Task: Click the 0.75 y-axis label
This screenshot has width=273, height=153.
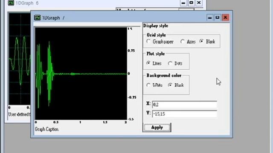Action: (131, 51)
